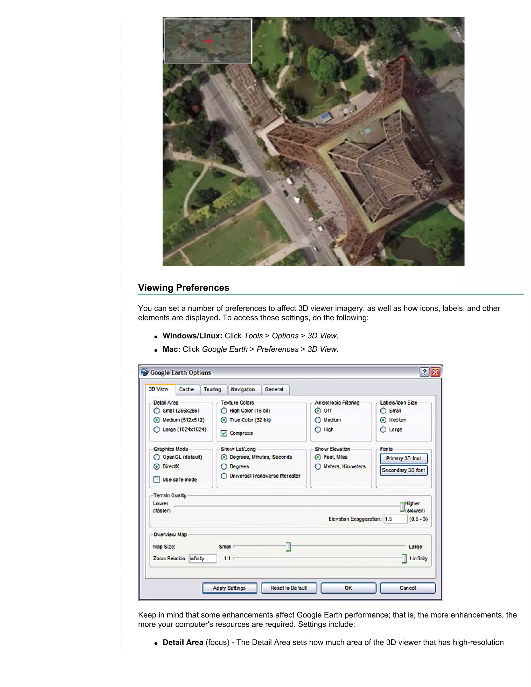Click Reset to Default button
Viewport: 531px width, 687px height.
pos(289,588)
